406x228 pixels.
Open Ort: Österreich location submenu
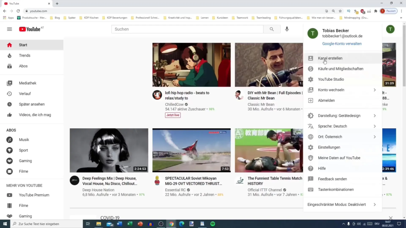[342, 137]
